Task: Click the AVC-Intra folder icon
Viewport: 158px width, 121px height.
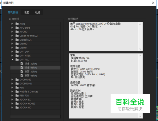Action: pyautogui.click(x=17, y=28)
